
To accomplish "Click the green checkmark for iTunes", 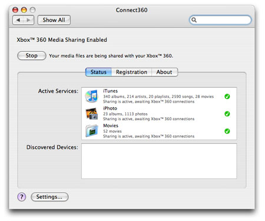I will coord(227,97).
